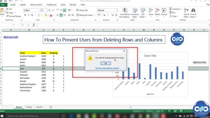Viewport: 210px width, 118px height.
Task: Open the Name Box dropdown arrow
Action: pos(13,25)
